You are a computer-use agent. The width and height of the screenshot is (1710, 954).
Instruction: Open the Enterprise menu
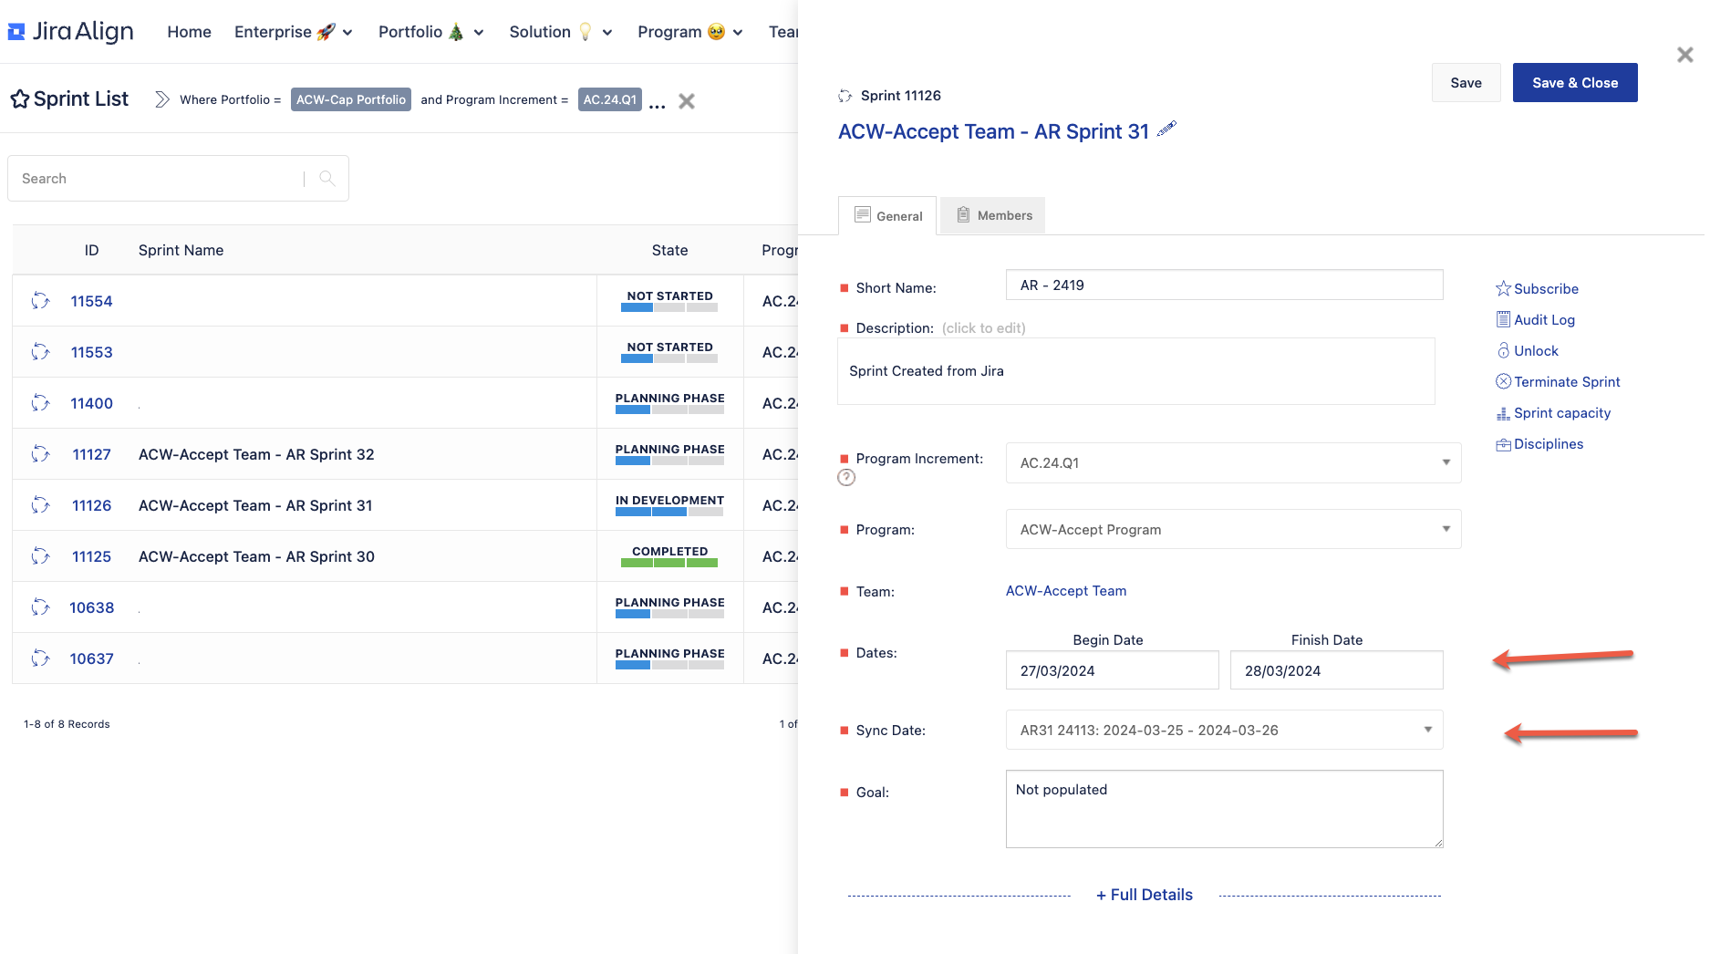point(294,32)
